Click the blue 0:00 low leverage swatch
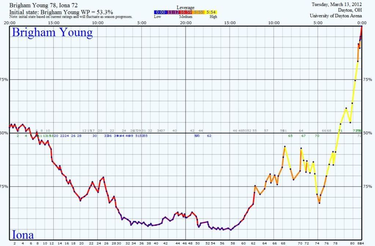Screen dimensions: 375x246 [x=161, y=12]
